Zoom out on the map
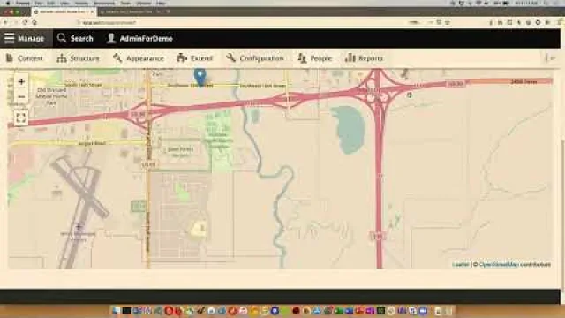This screenshot has width=565, height=318. [x=21, y=96]
